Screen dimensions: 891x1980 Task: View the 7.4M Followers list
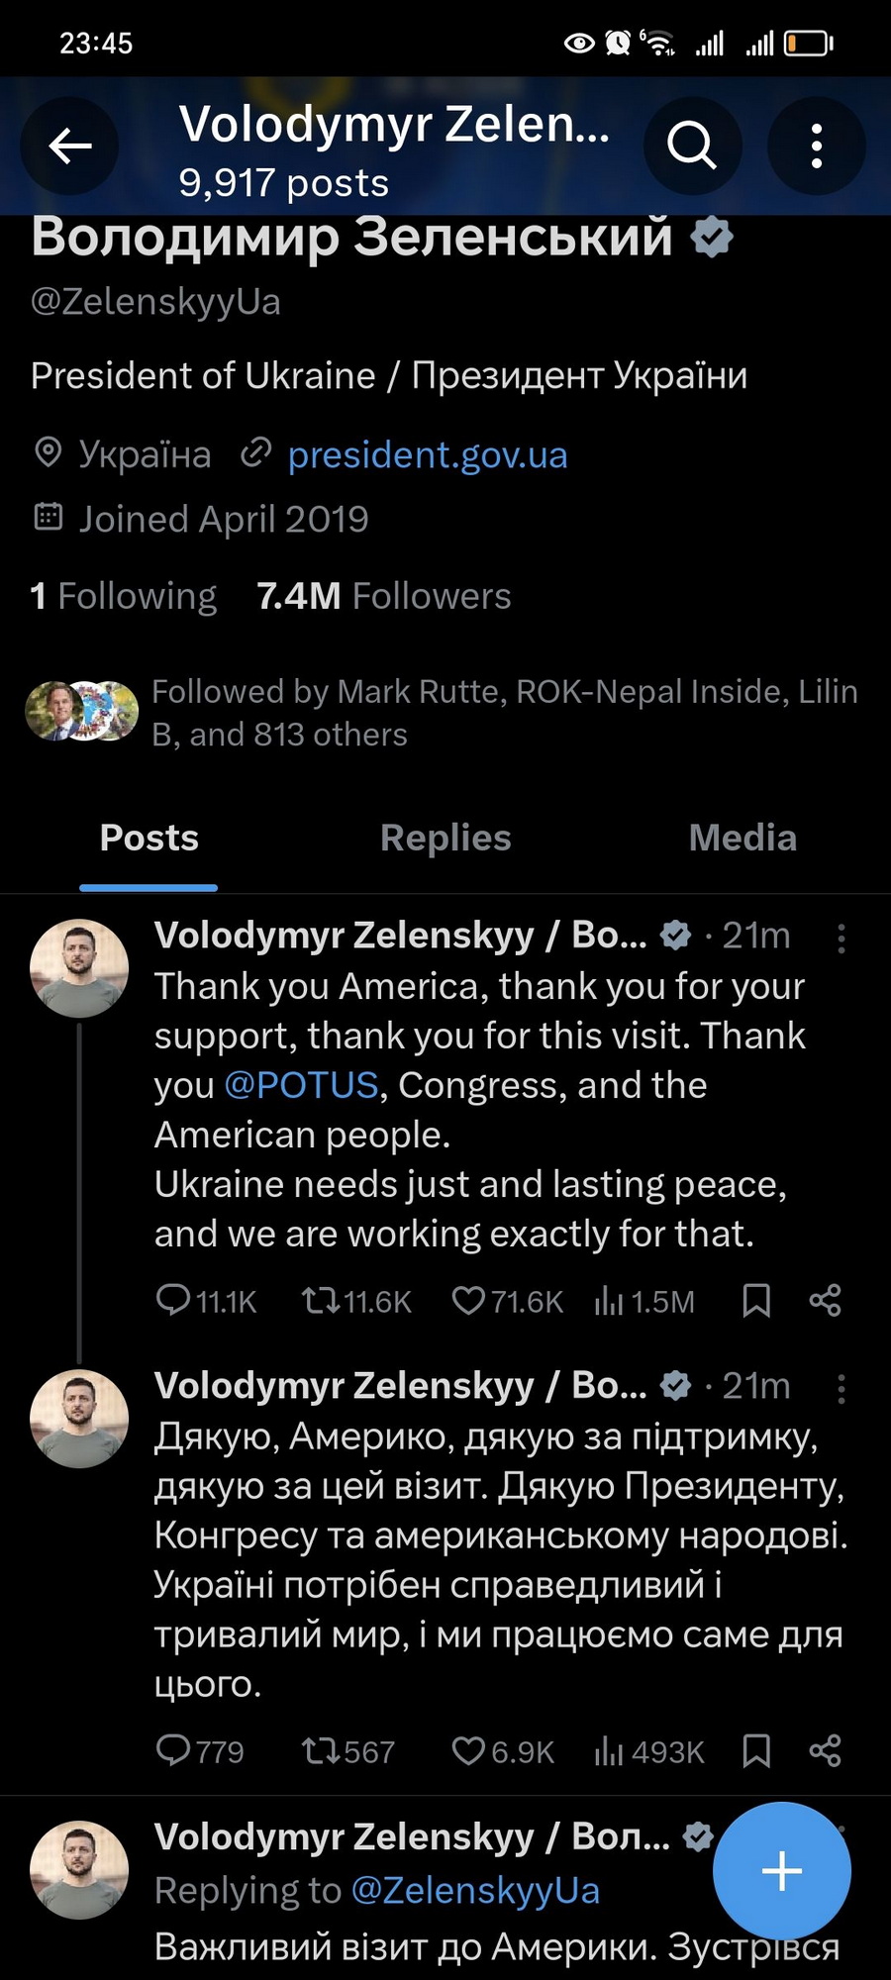click(x=383, y=596)
